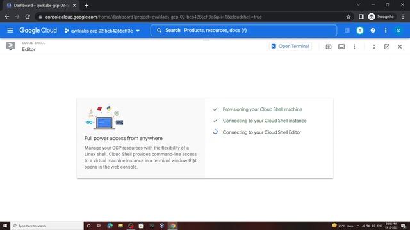Image resolution: width=410 pixels, height=230 pixels.
Task: Select 'Provisioning your Cloud Shell machine' text
Action: [262, 109]
